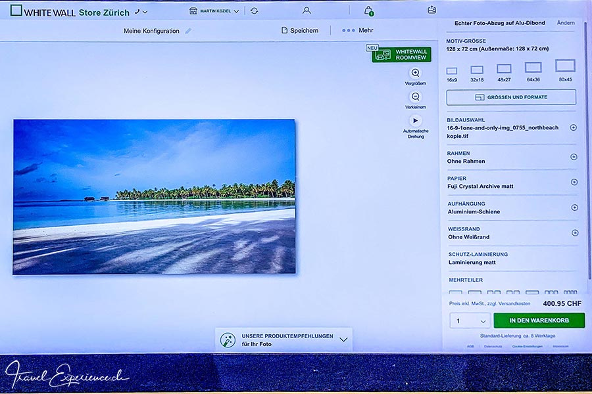Viewport: 592px width, 394px height.
Task: Click the refresh sync icon in header
Action: pyautogui.click(x=255, y=11)
